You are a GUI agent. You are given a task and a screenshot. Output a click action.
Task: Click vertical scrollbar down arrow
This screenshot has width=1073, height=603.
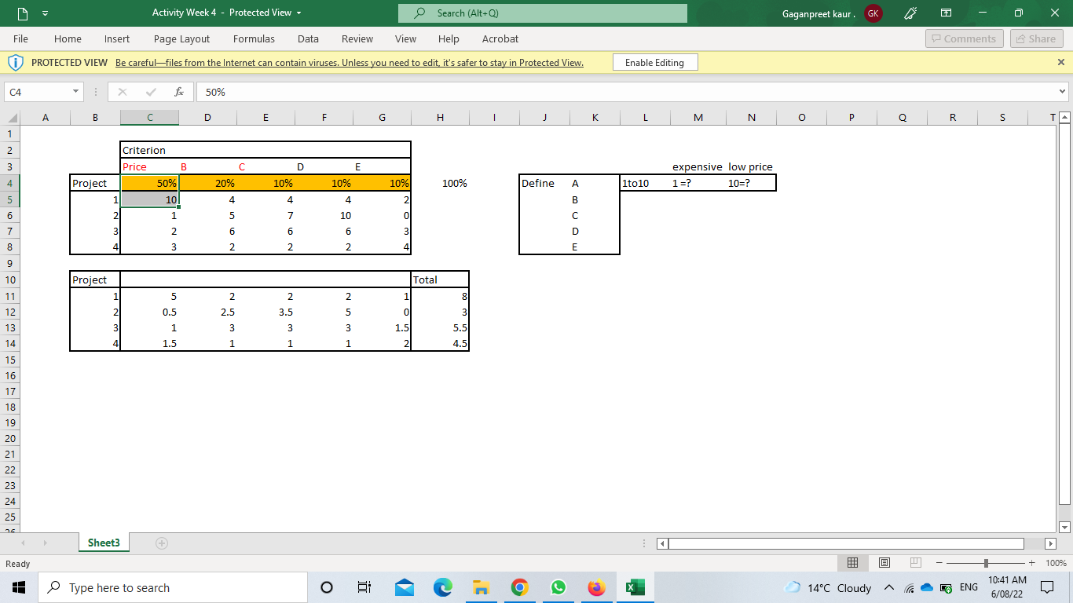point(1064,527)
